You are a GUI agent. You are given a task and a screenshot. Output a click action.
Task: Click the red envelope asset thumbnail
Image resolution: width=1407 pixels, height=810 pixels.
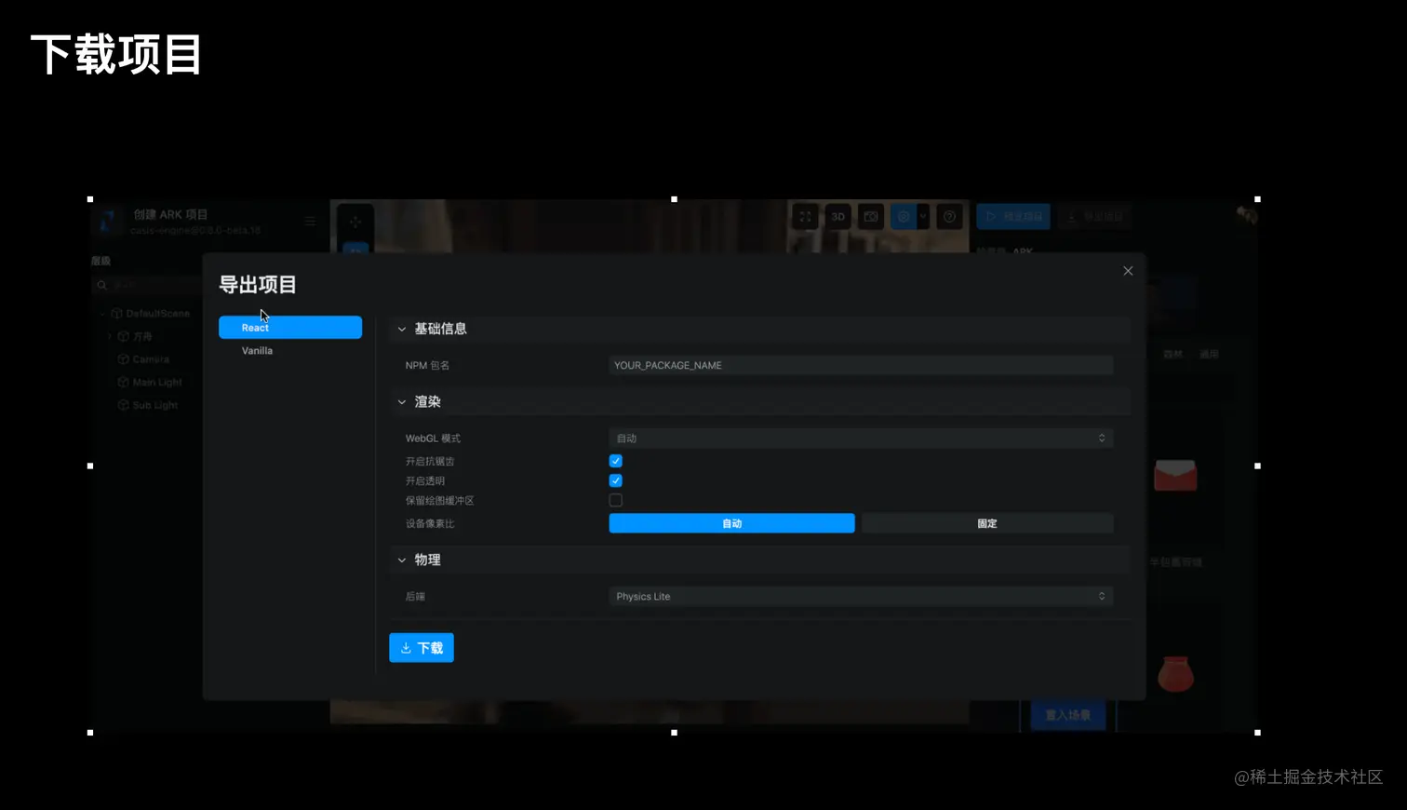coord(1175,475)
